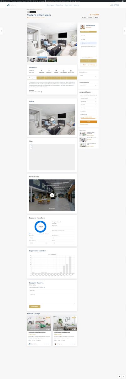The height and width of the screenshot is (379, 126).
Task: Select the Description tab
Action: click(x=32, y=78)
